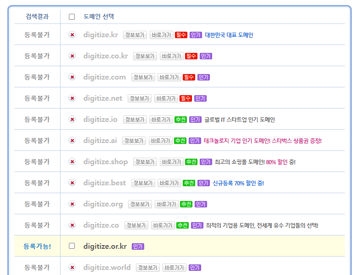The image size is (360, 275).
Task: Open 정보보기 for digitize.kr
Action: pyautogui.click(x=135, y=35)
